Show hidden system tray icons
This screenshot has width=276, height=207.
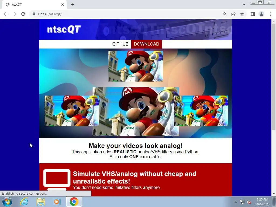(x=236, y=202)
